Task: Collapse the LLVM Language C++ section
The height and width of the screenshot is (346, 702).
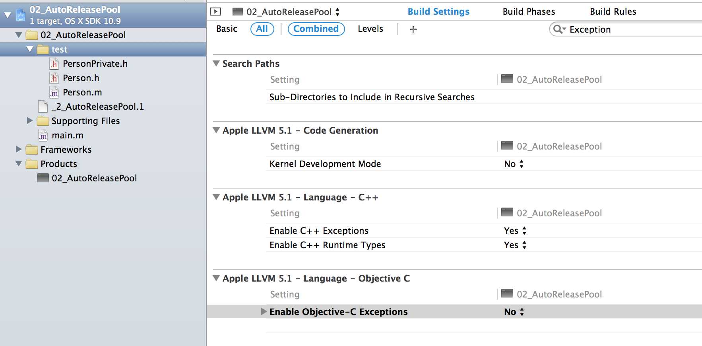Action: (x=216, y=197)
